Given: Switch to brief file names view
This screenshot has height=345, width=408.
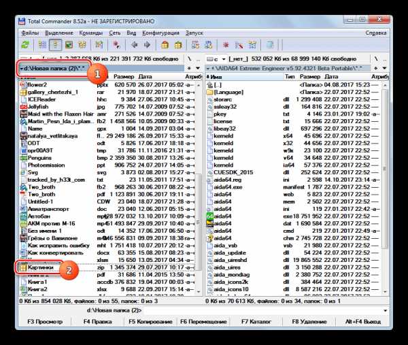Looking at the screenshot, I should pos(42,45).
